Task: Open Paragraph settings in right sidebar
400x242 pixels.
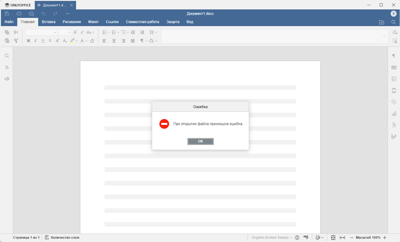Action: [x=394, y=56]
